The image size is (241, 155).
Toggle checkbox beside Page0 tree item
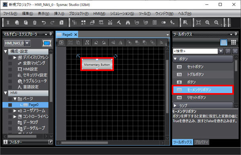[x=10, y=105]
